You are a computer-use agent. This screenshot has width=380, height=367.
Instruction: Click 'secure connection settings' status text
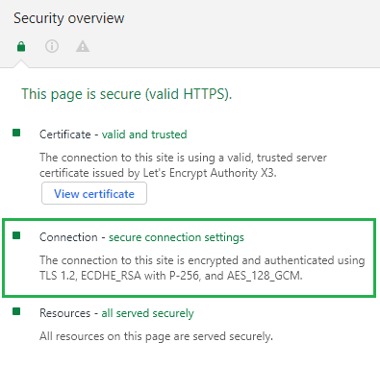[176, 237]
